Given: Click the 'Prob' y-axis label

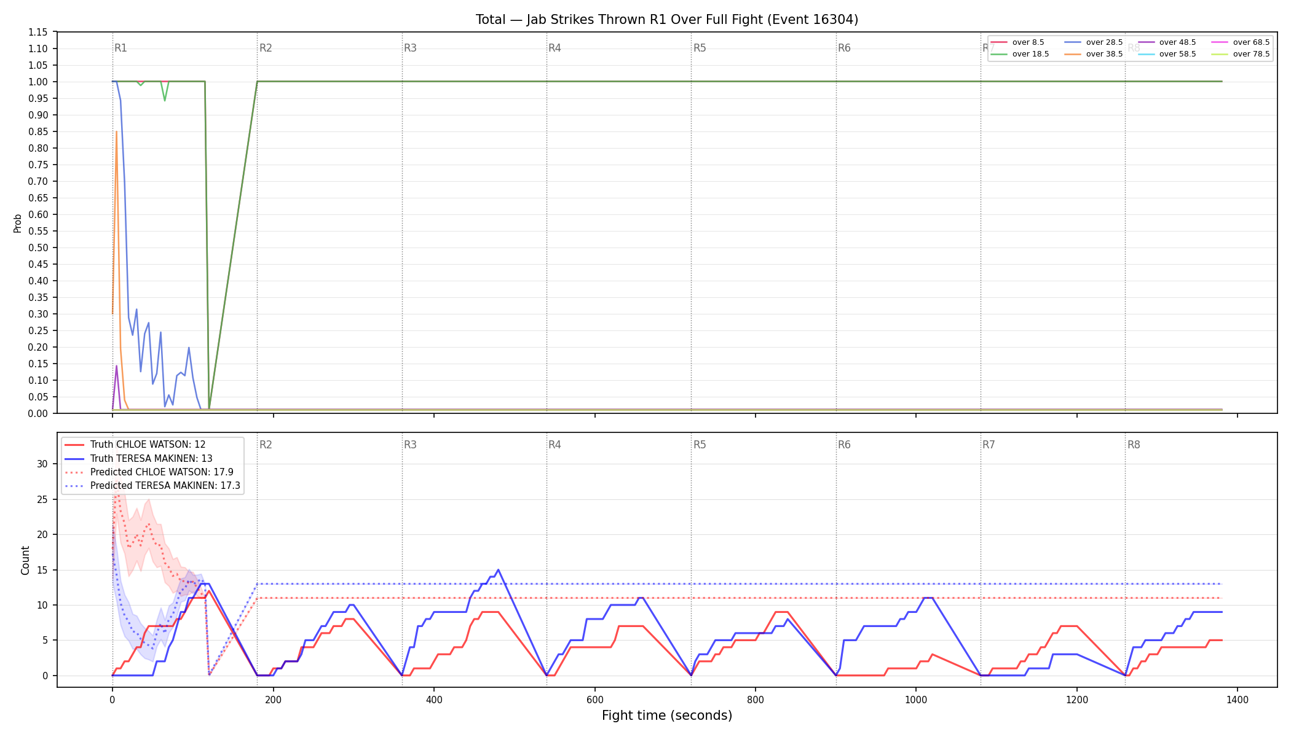Looking at the screenshot, I should point(18,223).
